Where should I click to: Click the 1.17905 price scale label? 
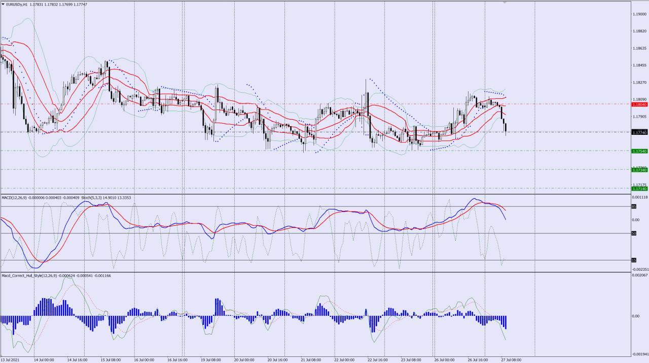639,117
